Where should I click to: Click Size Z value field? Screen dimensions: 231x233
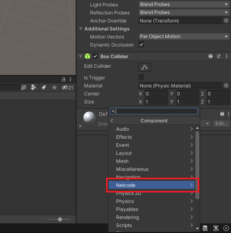pyautogui.click(x=218, y=101)
